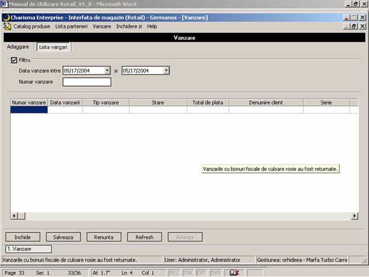The height and width of the screenshot is (277, 369).
Task: Uncheck the Filtru checkbox
Action: click(14, 60)
